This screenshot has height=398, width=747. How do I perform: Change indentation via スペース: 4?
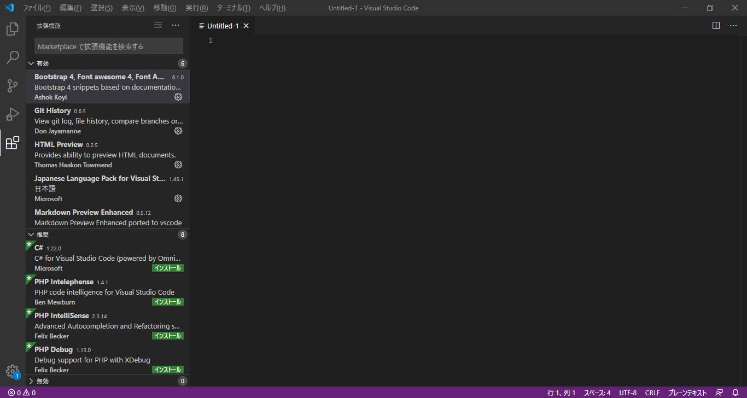[597, 393]
